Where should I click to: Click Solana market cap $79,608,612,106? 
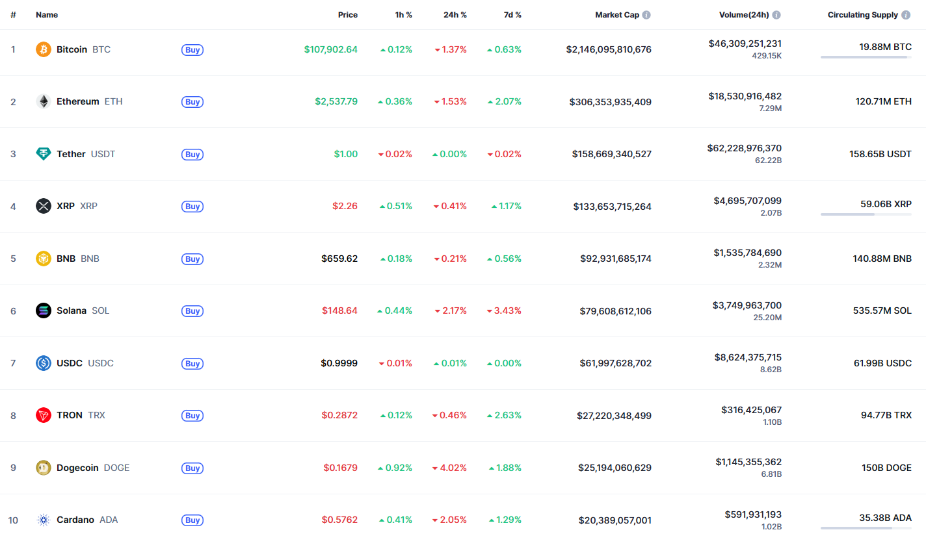(616, 311)
